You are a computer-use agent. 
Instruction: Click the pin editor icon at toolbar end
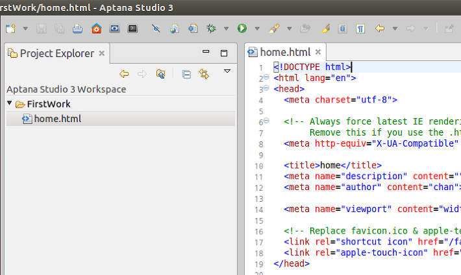pyautogui.click(x=449, y=29)
